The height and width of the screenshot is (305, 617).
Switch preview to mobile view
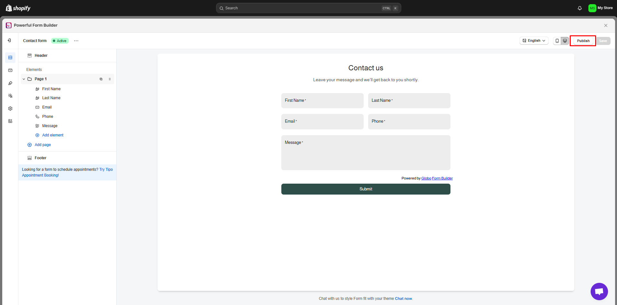pyautogui.click(x=557, y=41)
